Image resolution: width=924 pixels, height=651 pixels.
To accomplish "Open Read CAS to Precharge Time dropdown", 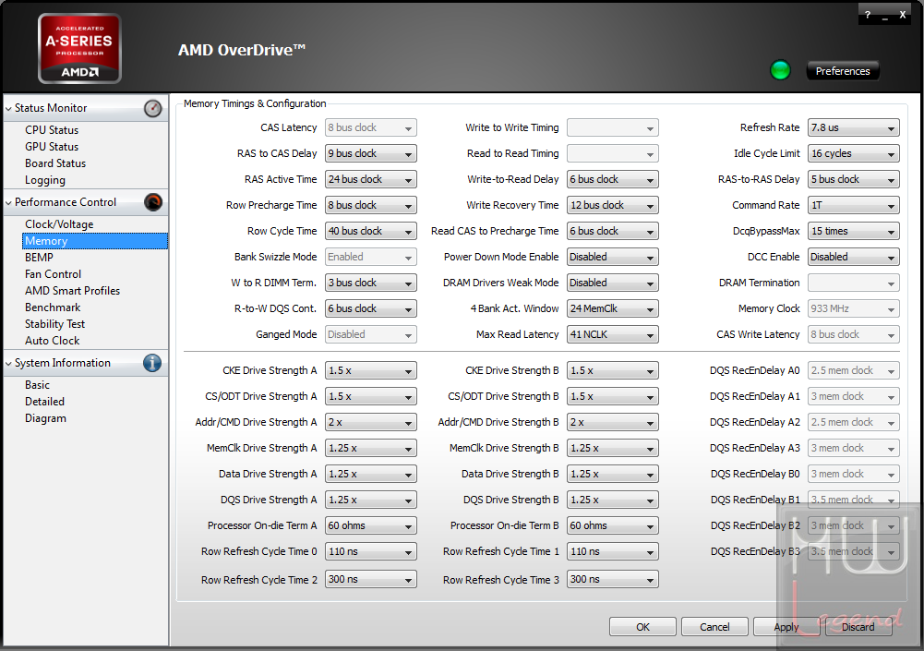I will 613,231.
